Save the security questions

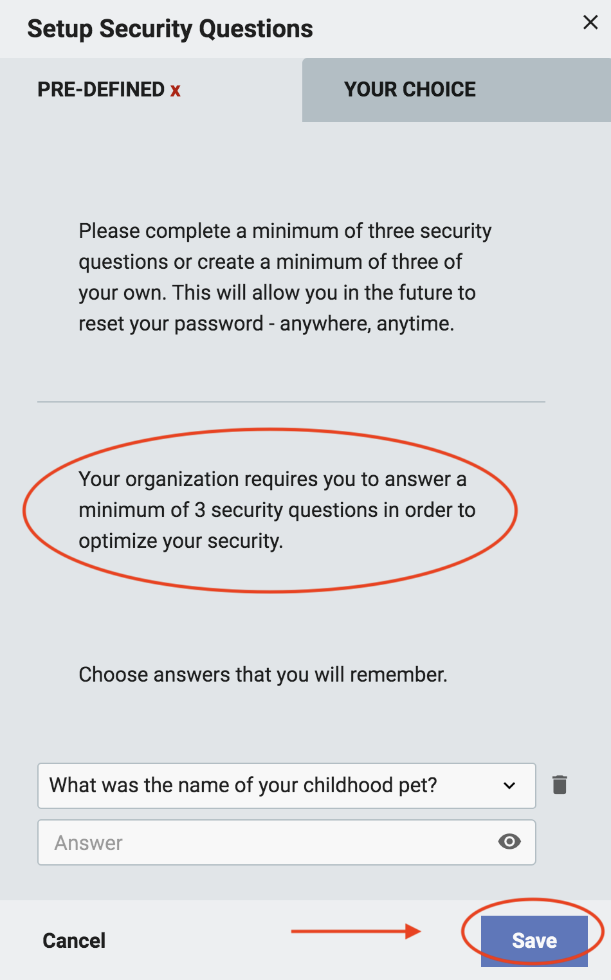[534, 941]
